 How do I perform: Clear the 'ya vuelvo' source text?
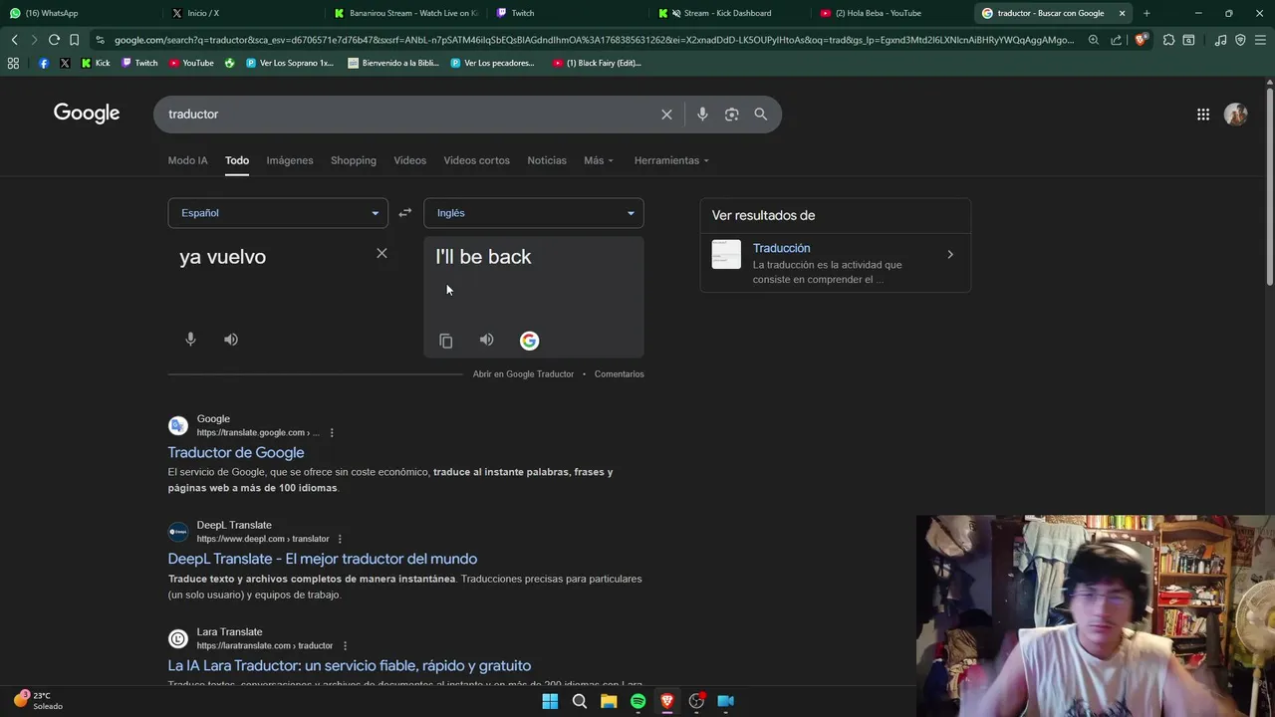(x=382, y=253)
